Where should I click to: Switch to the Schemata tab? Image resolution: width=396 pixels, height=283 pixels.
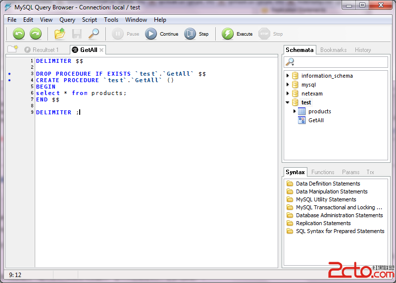tap(299, 50)
